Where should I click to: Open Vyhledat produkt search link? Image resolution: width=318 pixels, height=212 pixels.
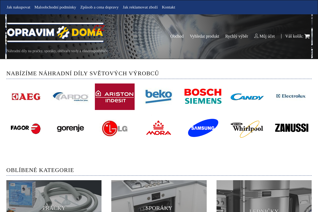click(x=204, y=36)
